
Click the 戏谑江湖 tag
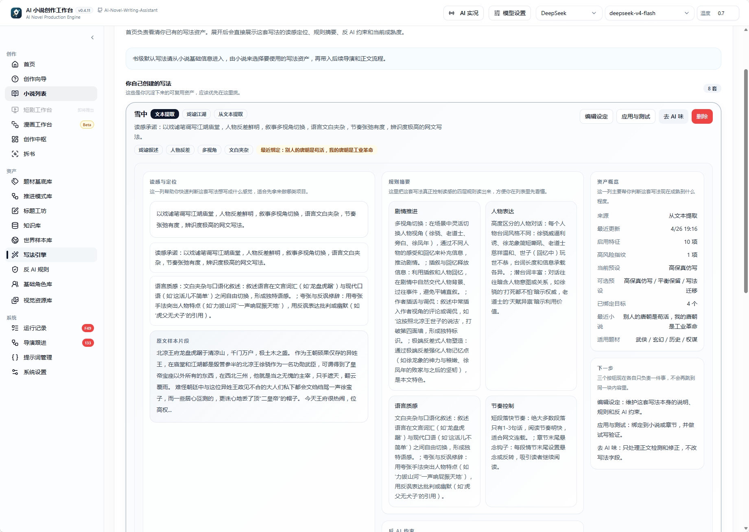197,114
